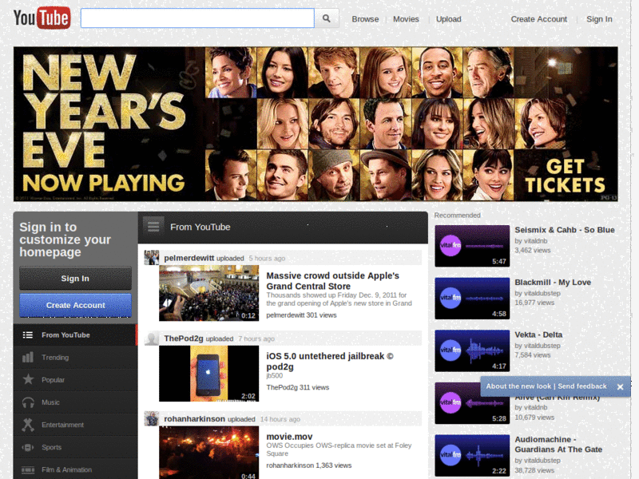Open the Browse menu
639x479 pixels.
click(365, 19)
